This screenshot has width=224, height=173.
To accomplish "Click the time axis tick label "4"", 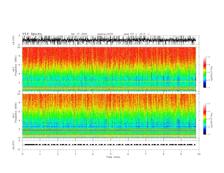I will 93,154.
